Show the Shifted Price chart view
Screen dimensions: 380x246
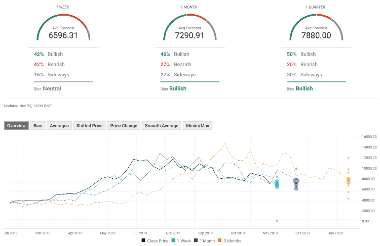point(90,126)
